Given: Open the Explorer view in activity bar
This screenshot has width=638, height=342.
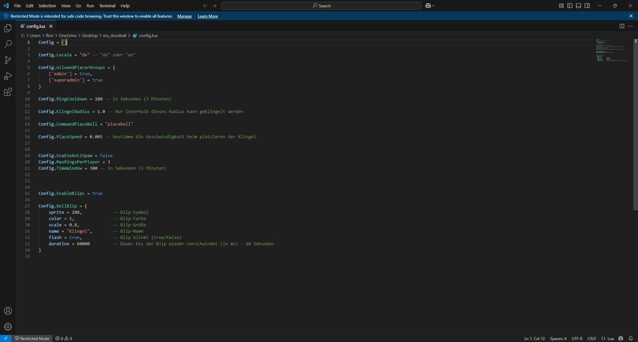Looking at the screenshot, I should (x=8, y=28).
